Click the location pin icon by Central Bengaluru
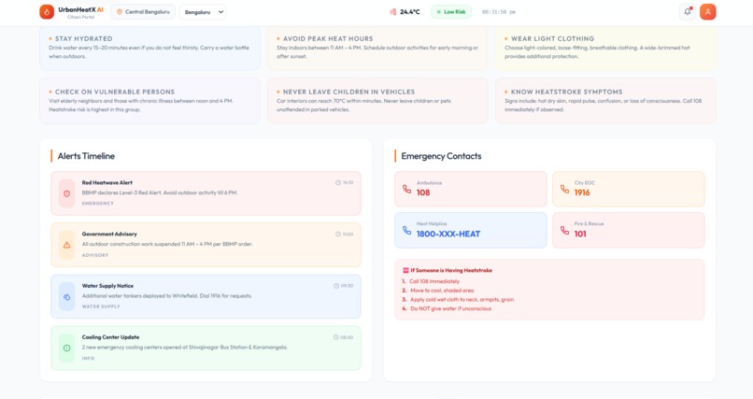Screen dimensions: 753x399 [x=120, y=12]
